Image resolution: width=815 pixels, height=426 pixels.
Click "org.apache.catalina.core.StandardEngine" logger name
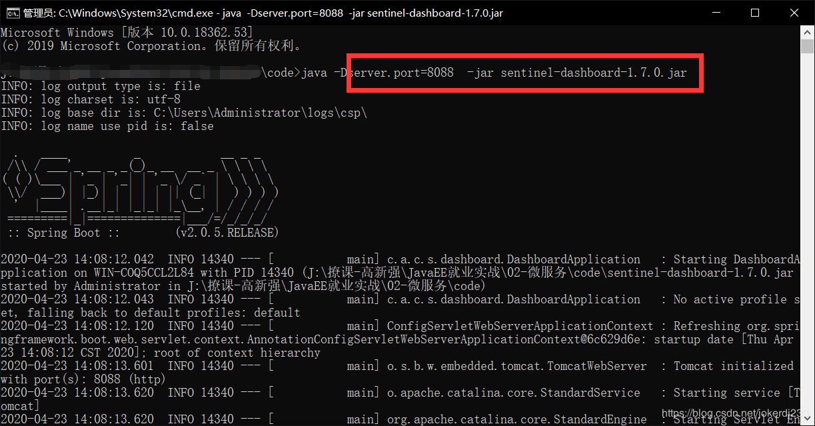(x=517, y=419)
